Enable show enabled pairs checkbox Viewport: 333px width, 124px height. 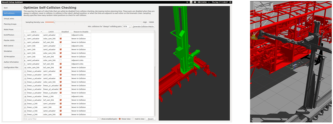(x=100, y=119)
